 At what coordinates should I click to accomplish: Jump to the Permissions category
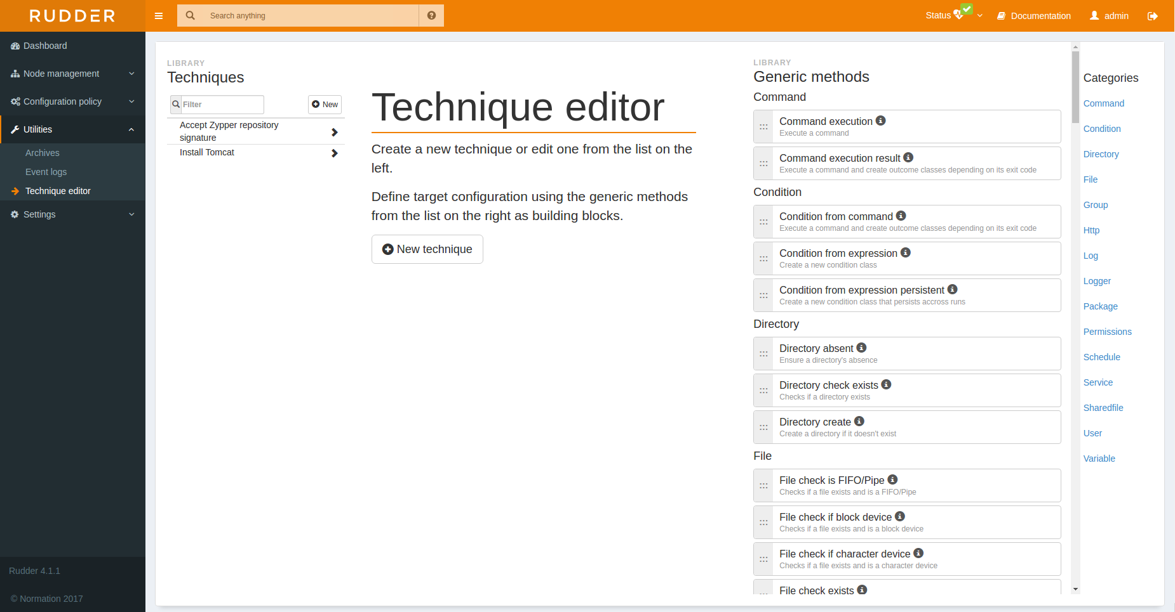[x=1108, y=332]
